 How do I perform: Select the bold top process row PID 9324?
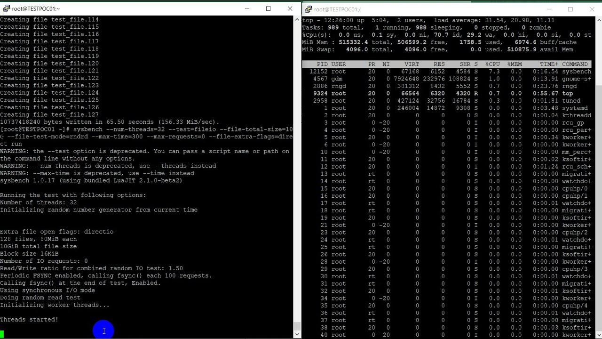[447, 93]
